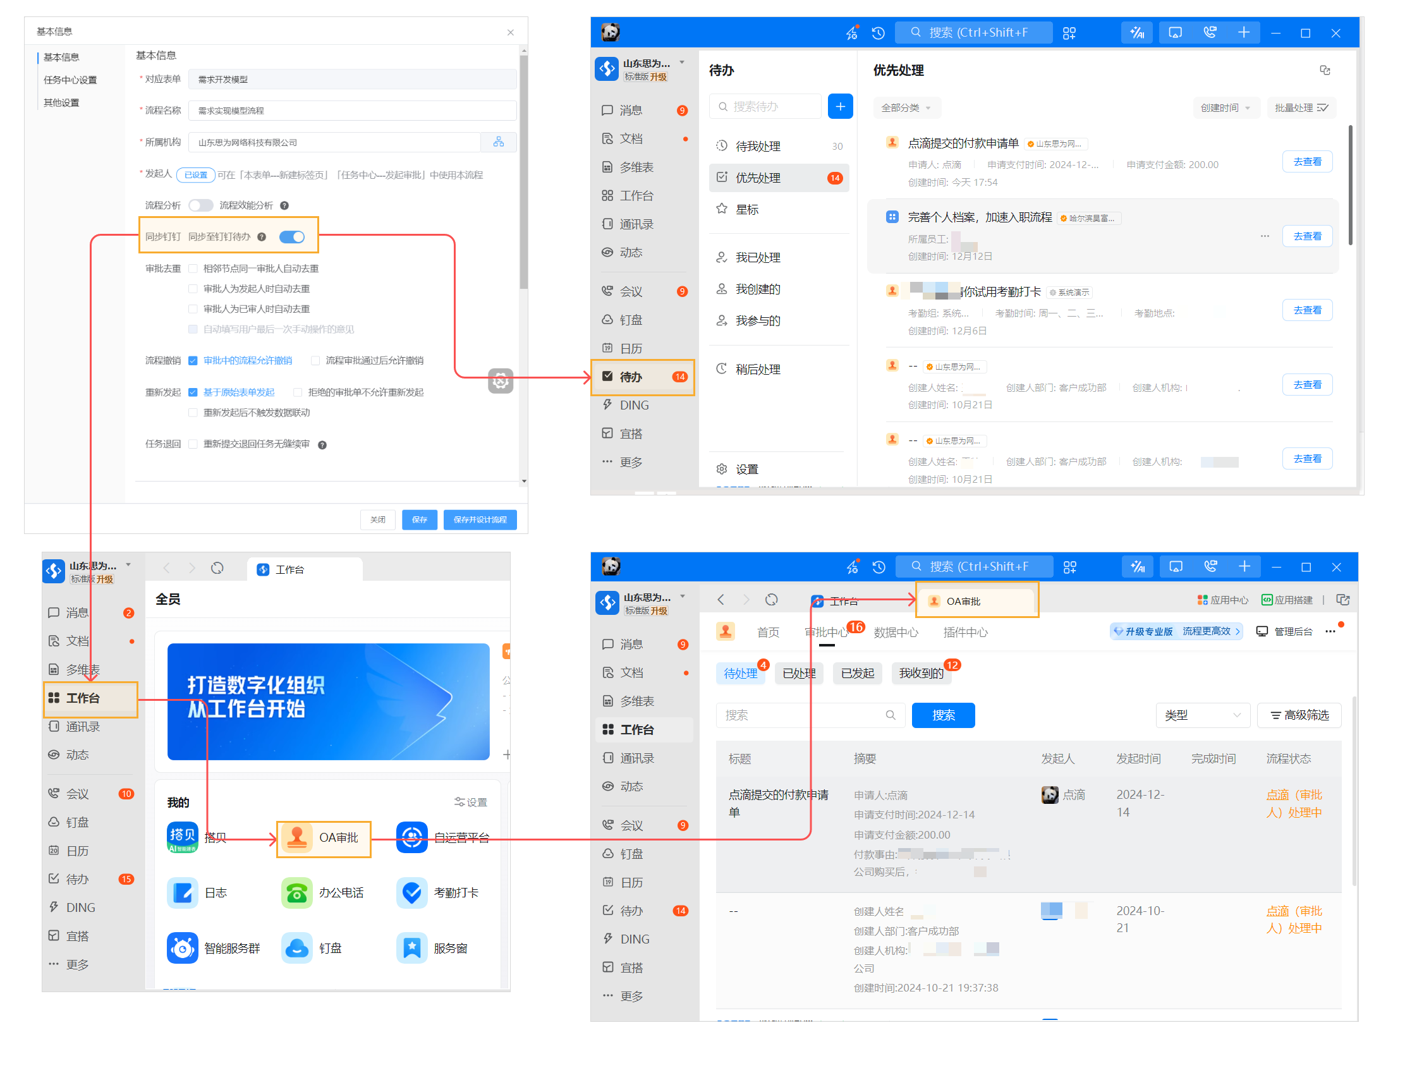Click the 保存并设计流程 button
1405x1068 pixels.
pos(480,519)
